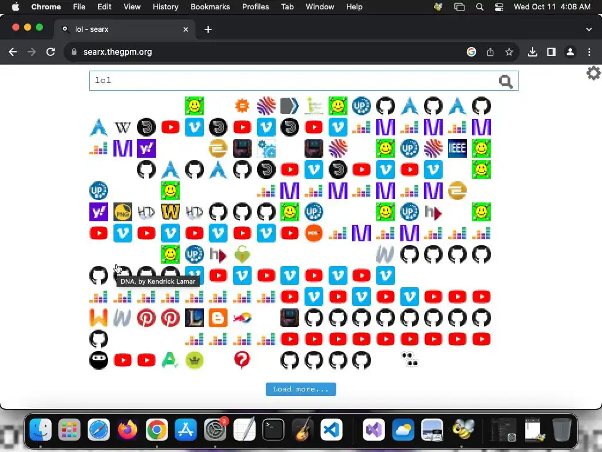Launch Firefox from the Dock
602x452 pixels.
pos(128,429)
